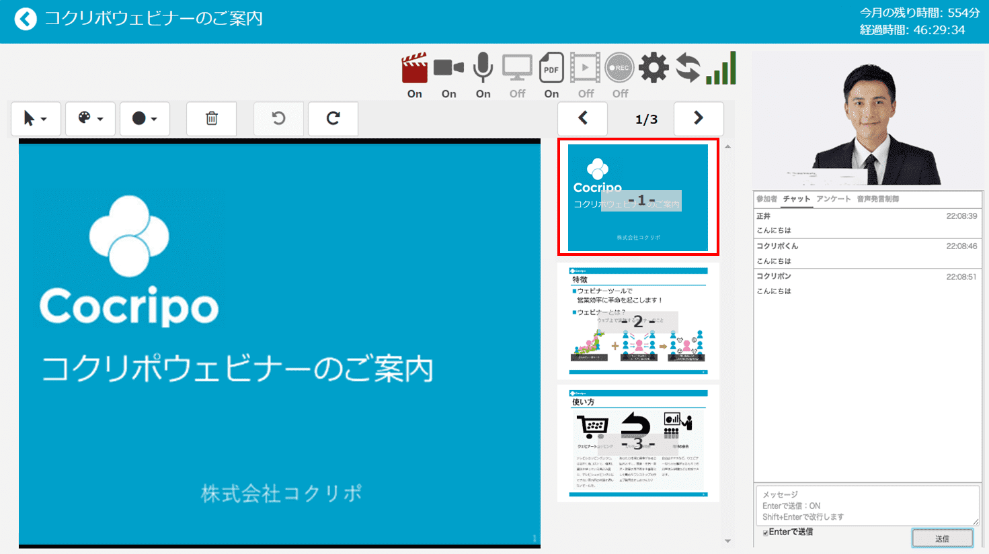Open settings with the gear icon

point(654,68)
